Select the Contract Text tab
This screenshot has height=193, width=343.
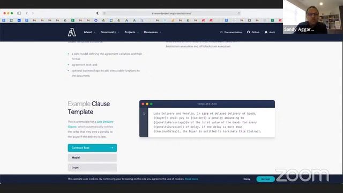pos(92,148)
